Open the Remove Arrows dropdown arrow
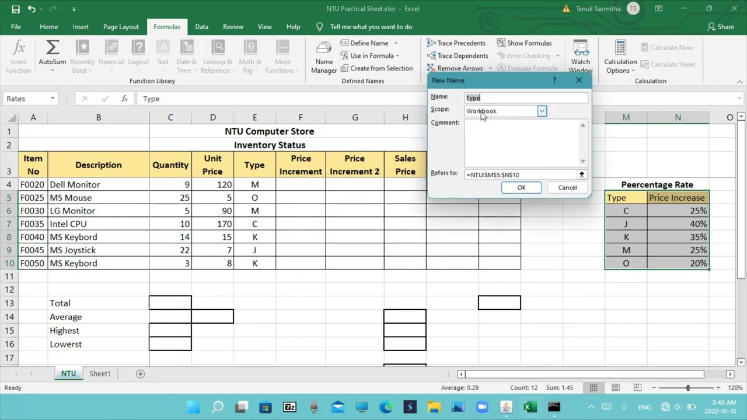This screenshot has width=747, height=420. coord(489,68)
